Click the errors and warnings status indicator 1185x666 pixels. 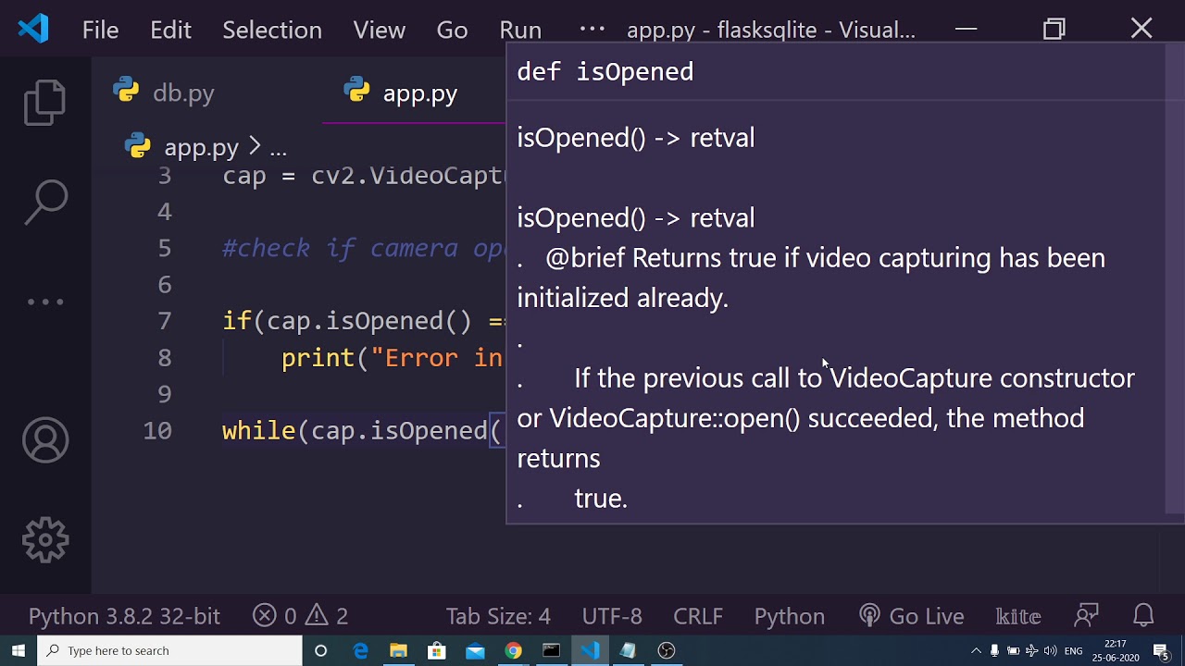click(301, 616)
